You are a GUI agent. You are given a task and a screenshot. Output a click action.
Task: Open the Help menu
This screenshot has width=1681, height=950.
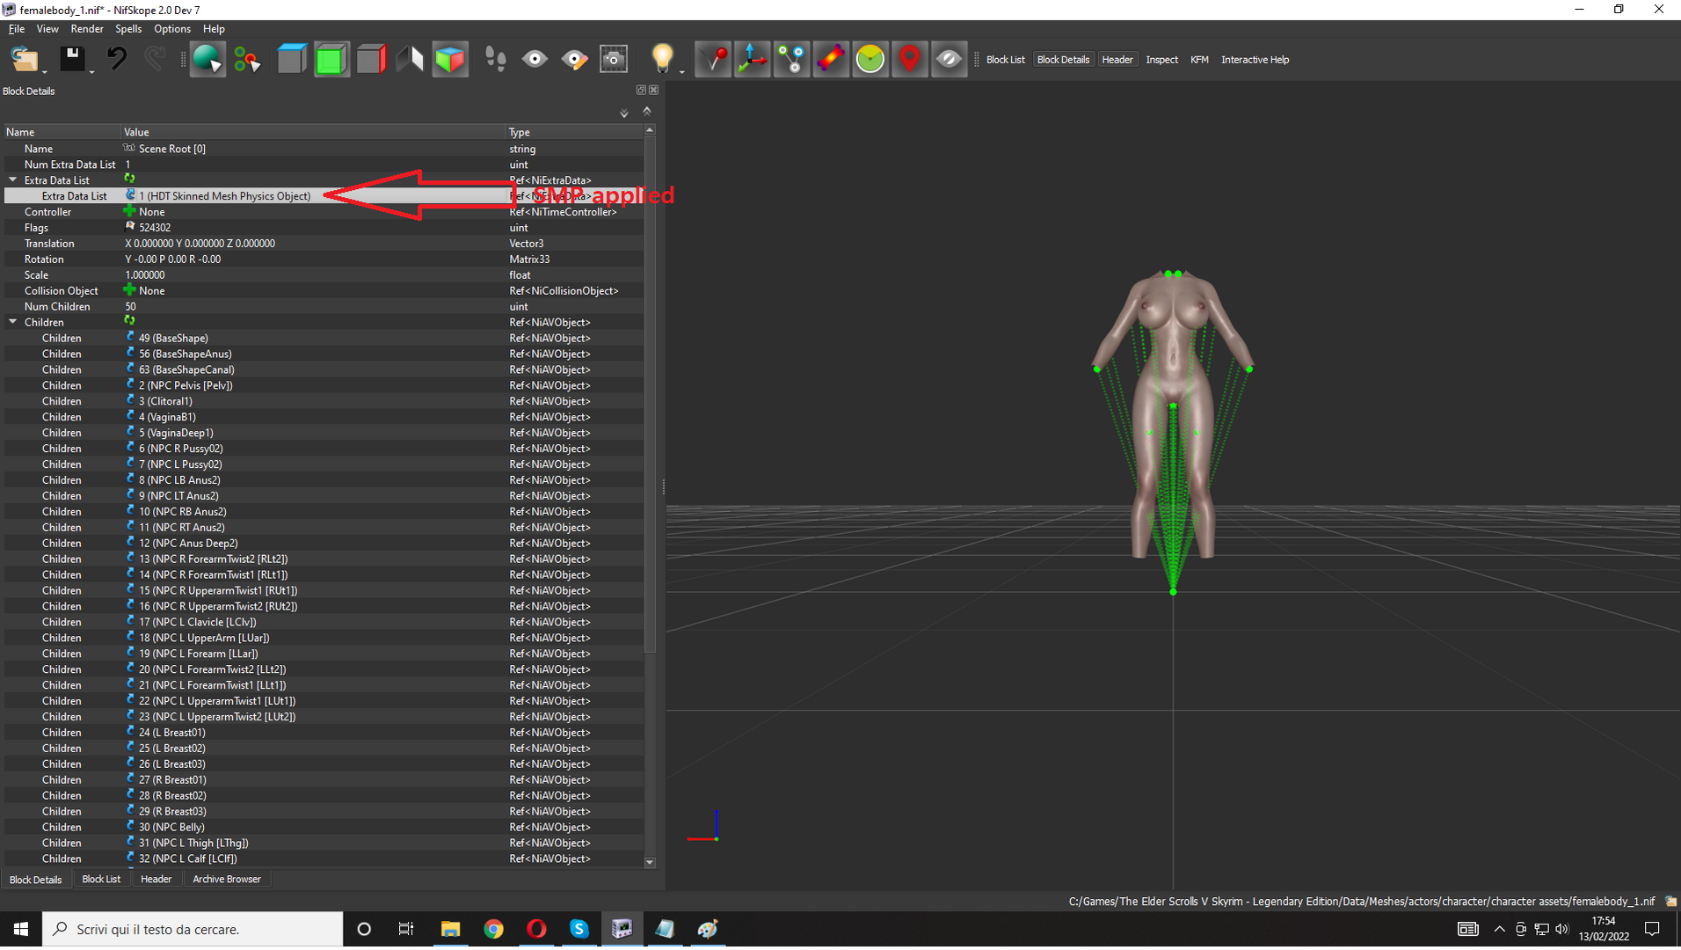click(x=214, y=29)
